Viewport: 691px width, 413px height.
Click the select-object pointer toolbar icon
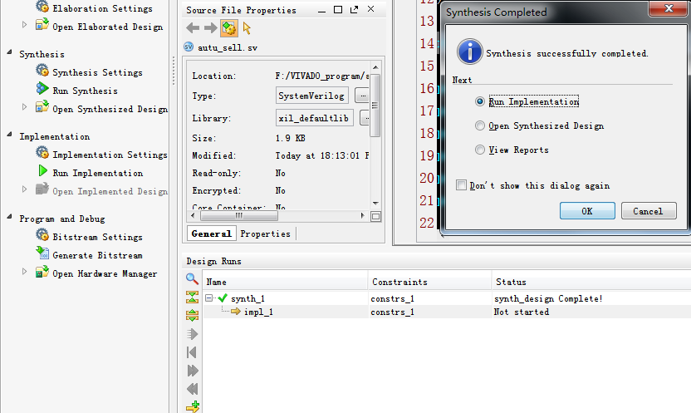point(247,28)
